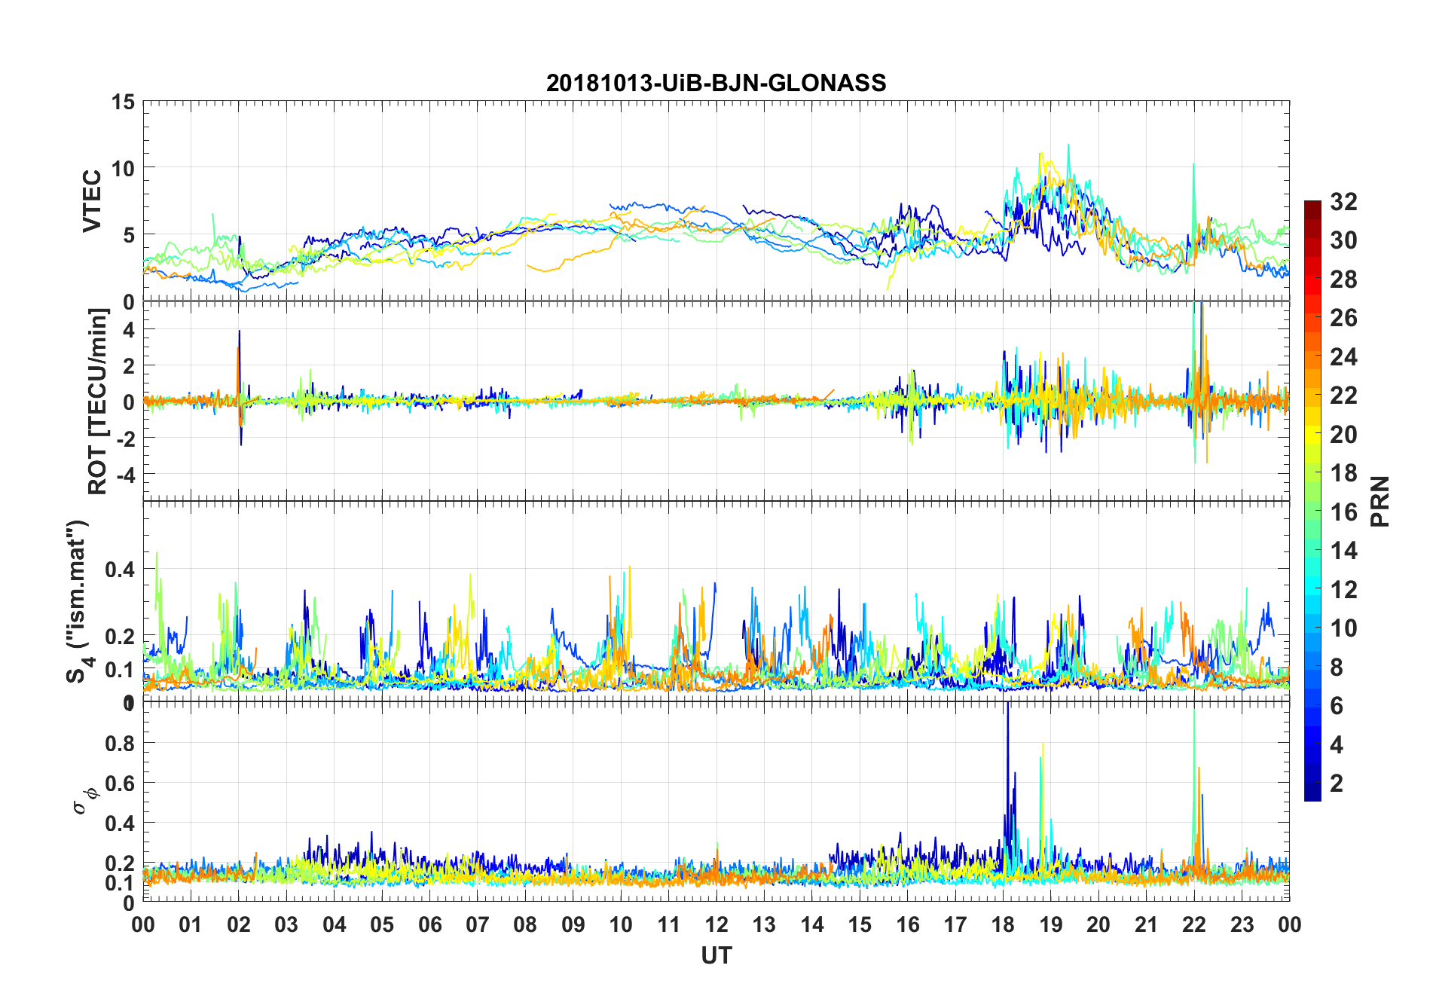Click the "22" PRN colorbar tick label
Viewport: 1433px width, 1002px height.
pos(1343,396)
